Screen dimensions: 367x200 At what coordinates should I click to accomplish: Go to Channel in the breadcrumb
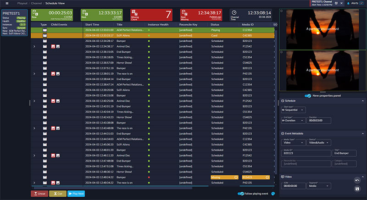37,3
